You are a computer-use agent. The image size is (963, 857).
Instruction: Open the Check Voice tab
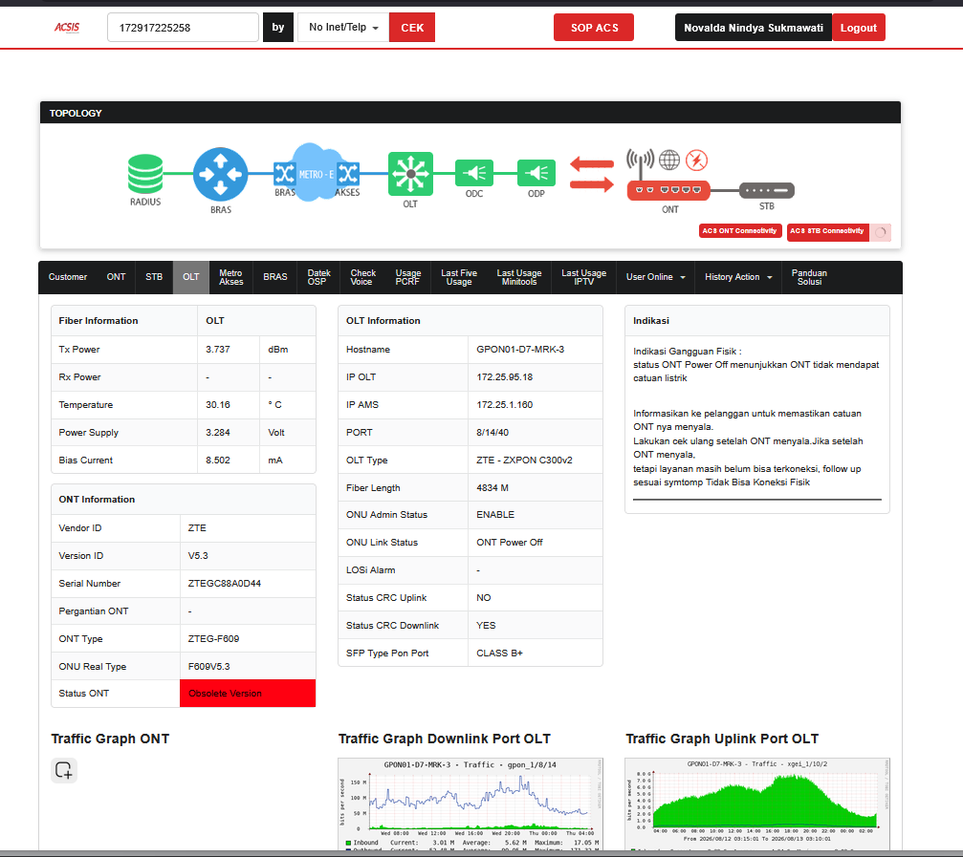click(x=363, y=277)
